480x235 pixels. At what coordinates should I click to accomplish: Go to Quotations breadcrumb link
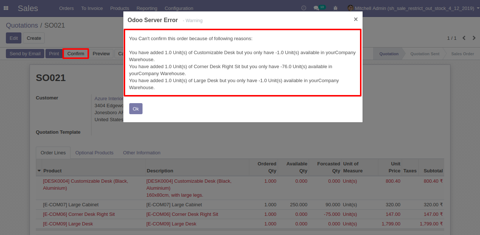(22, 25)
